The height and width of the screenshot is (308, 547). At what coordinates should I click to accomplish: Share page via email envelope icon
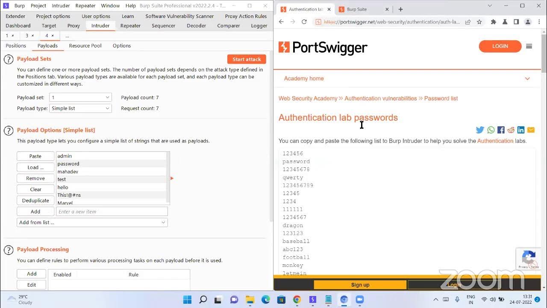531,130
